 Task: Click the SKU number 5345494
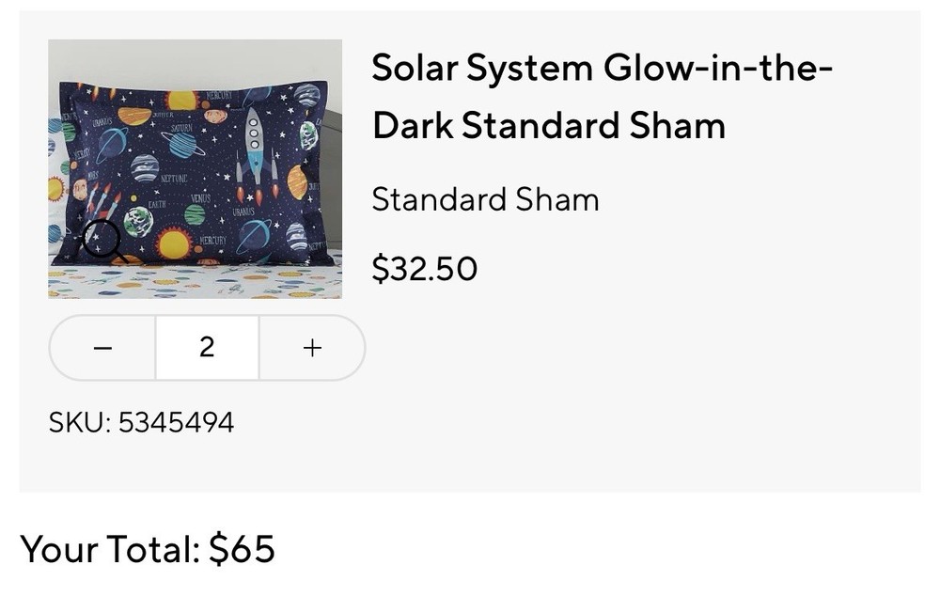[176, 422]
